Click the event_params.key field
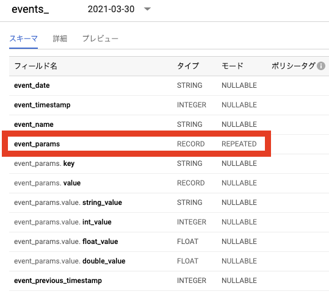329x294 pixels. pyautogui.click(x=45, y=163)
